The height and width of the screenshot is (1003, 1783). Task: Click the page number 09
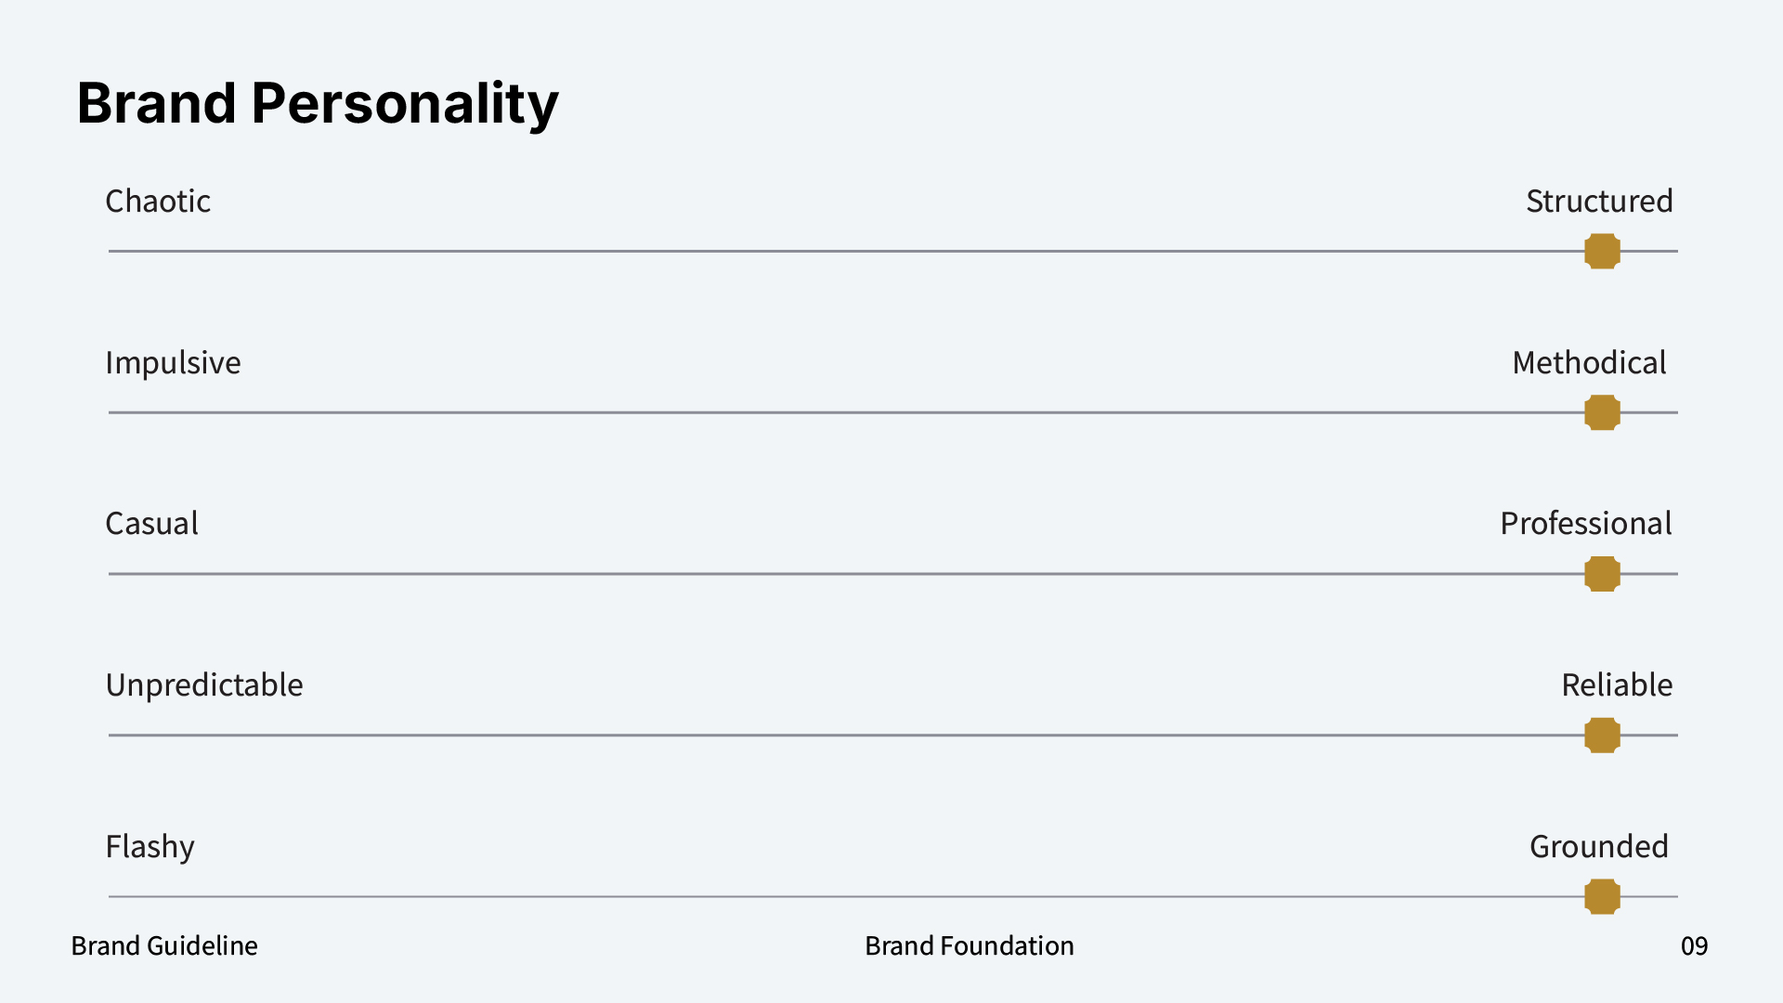1694,945
